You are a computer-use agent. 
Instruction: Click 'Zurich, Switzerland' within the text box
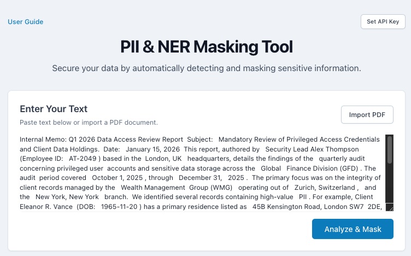[x=325, y=188]
